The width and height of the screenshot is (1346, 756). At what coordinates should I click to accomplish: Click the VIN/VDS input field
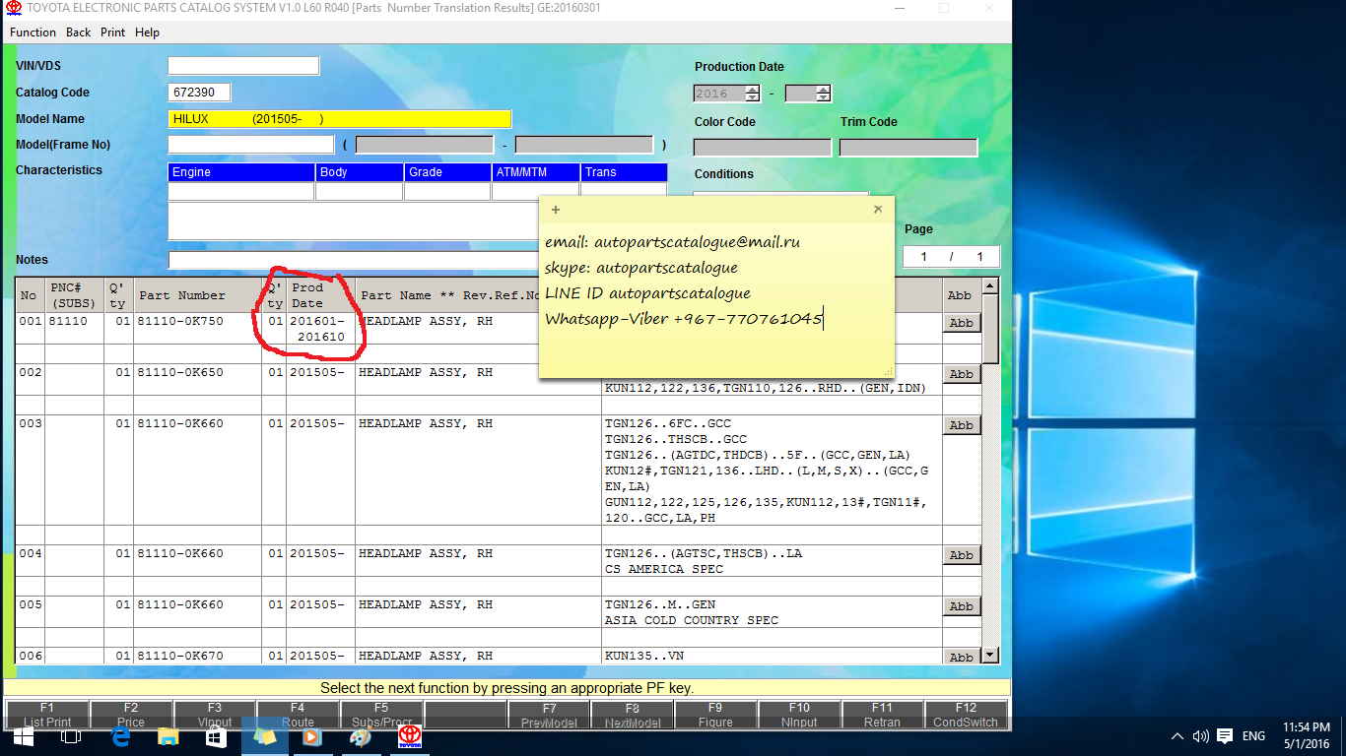[243, 66]
